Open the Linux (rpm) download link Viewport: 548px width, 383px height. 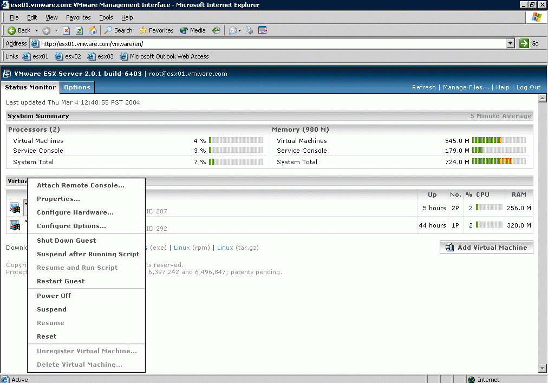182,248
